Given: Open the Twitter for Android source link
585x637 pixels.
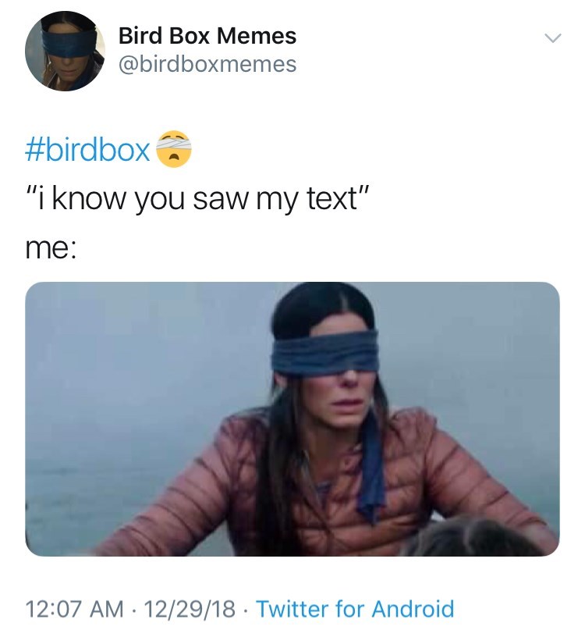Looking at the screenshot, I should pyautogui.click(x=355, y=609).
